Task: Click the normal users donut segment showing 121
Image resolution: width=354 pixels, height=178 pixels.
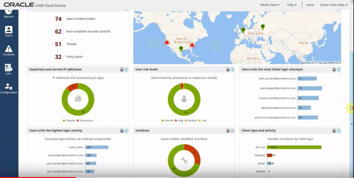Action: pos(186,112)
